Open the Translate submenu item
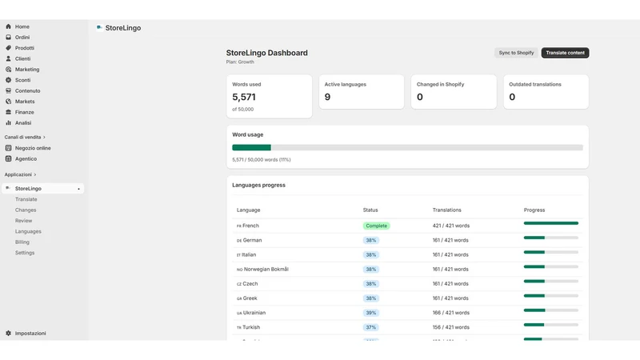Screen dimensions: 640x360 pos(26,199)
